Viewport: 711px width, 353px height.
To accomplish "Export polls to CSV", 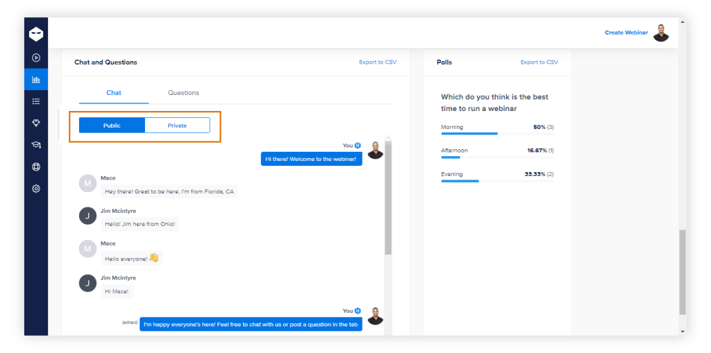I will (x=539, y=62).
